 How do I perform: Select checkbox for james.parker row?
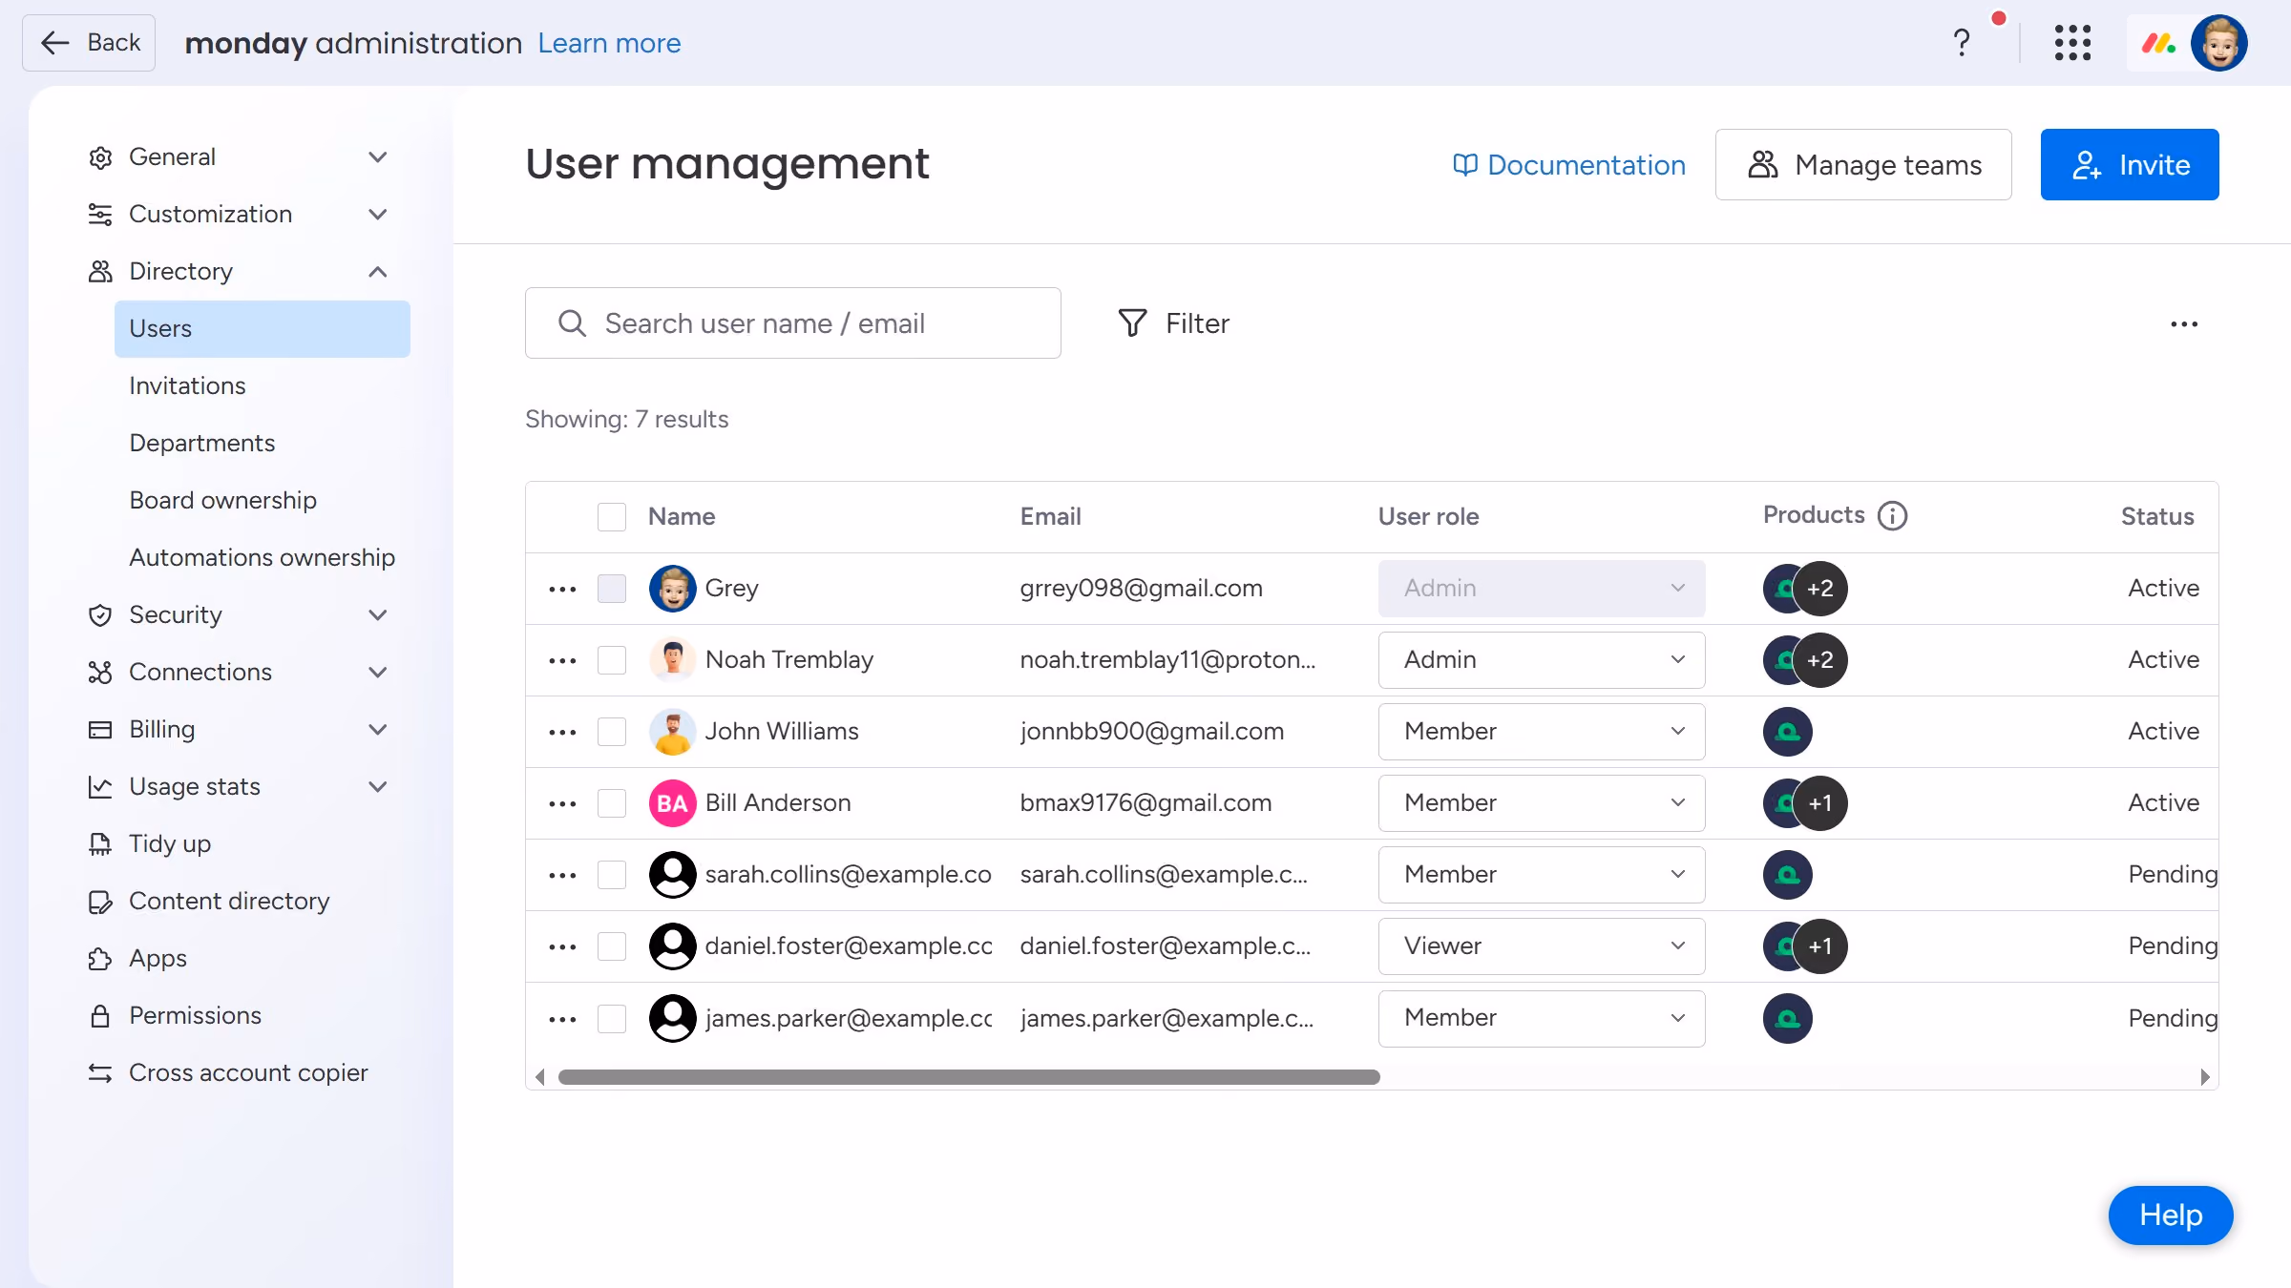coord(612,1019)
